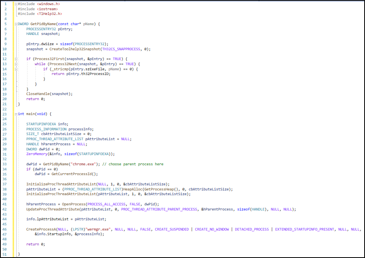Click SIZE_T type on line 27
This screenshot has width=365, height=258.
[33, 134]
